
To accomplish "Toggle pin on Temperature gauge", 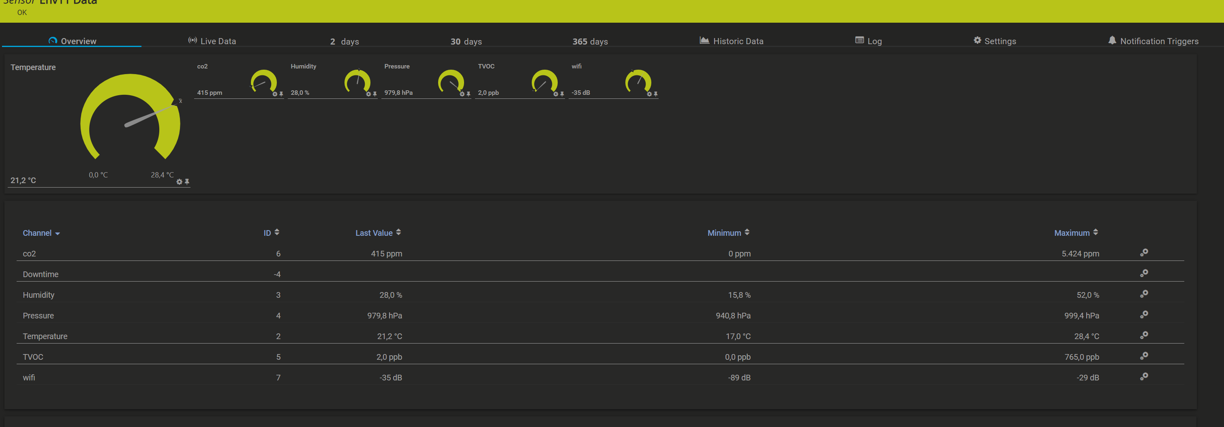I will (187, 182).
